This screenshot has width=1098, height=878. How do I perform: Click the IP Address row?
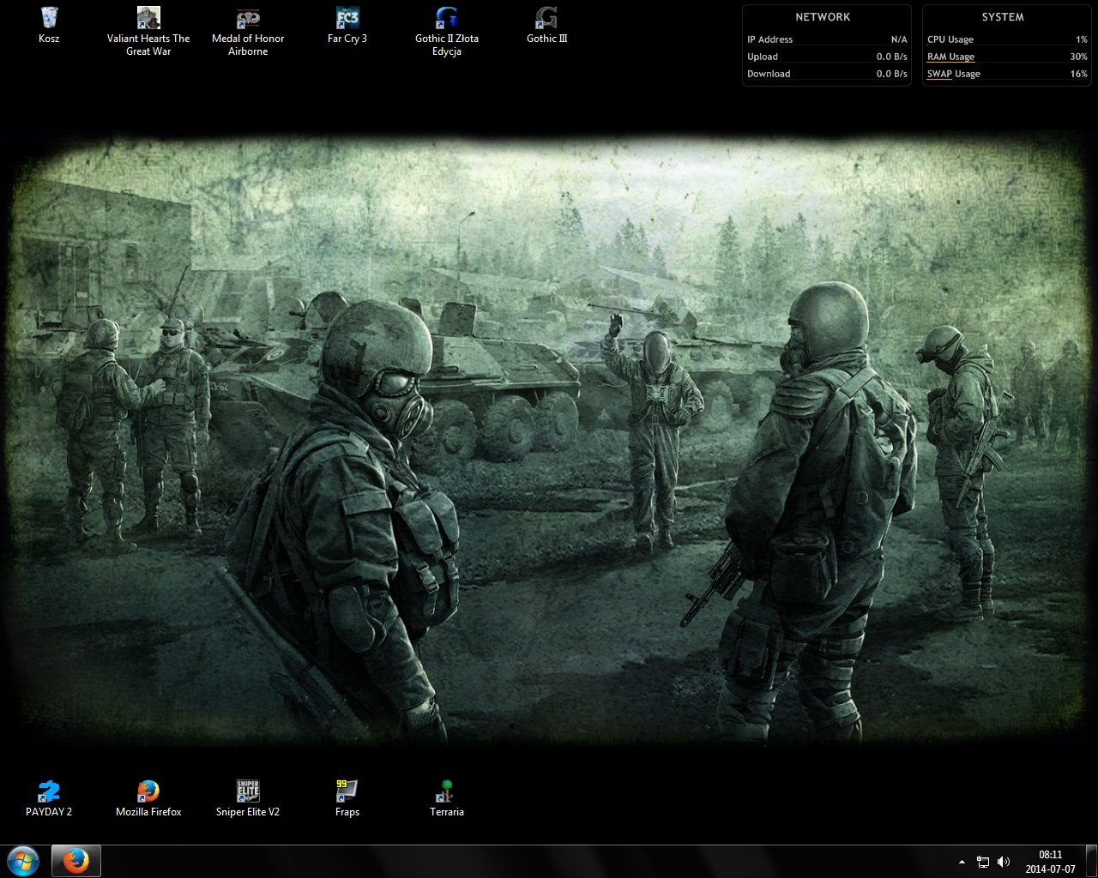(827, 39)
